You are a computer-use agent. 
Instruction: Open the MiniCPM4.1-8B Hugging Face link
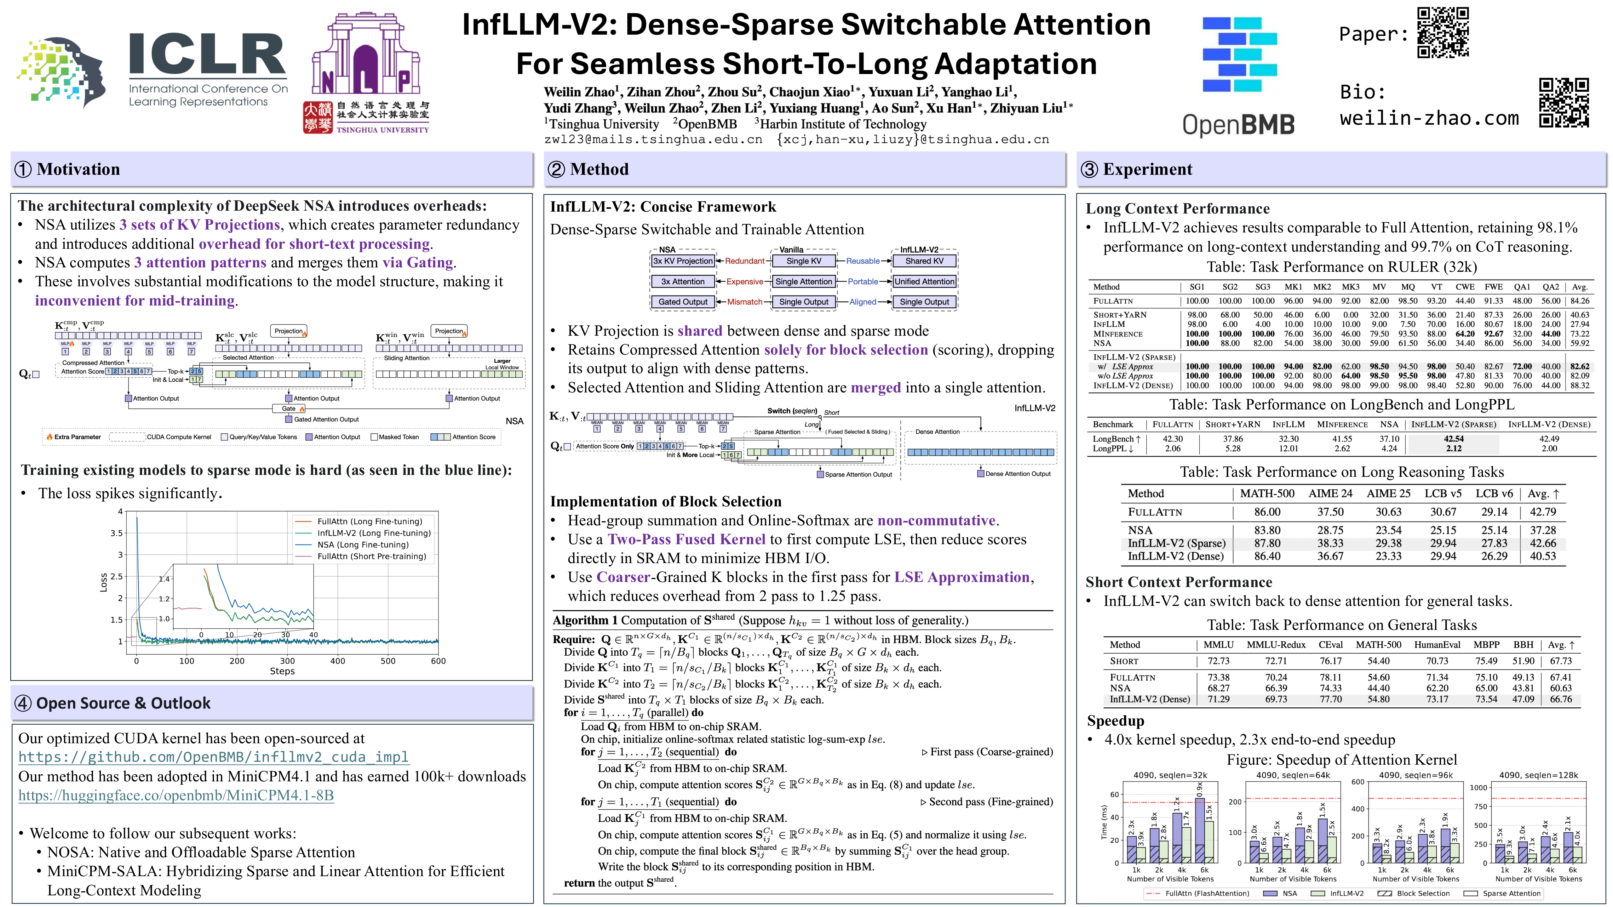click(x=176, y=795)
